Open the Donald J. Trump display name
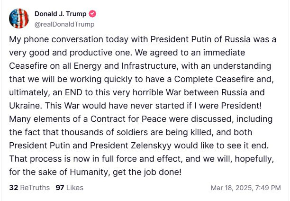Image resolution: width=290 pixels, height=201 pixels. pos(60,14)
